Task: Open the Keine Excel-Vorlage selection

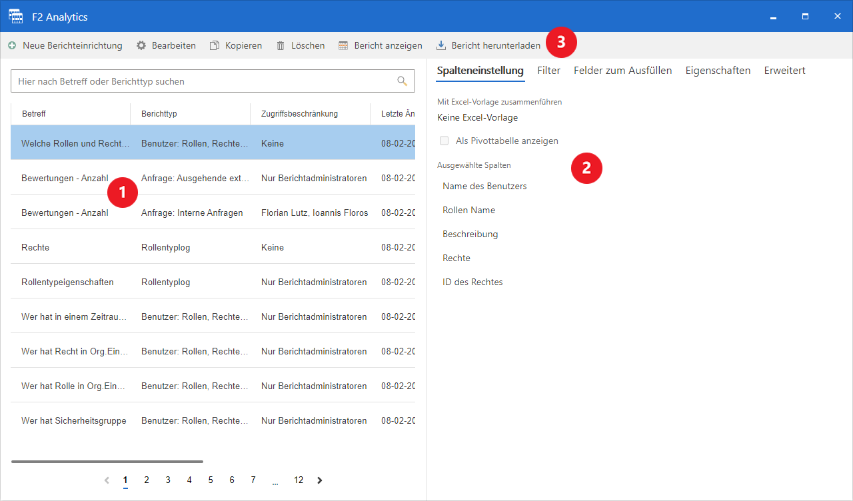Action: click(478, 117)
